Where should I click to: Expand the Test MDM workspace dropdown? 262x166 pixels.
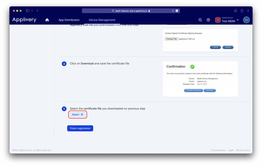pyautogui.click(x=238, y=20)
